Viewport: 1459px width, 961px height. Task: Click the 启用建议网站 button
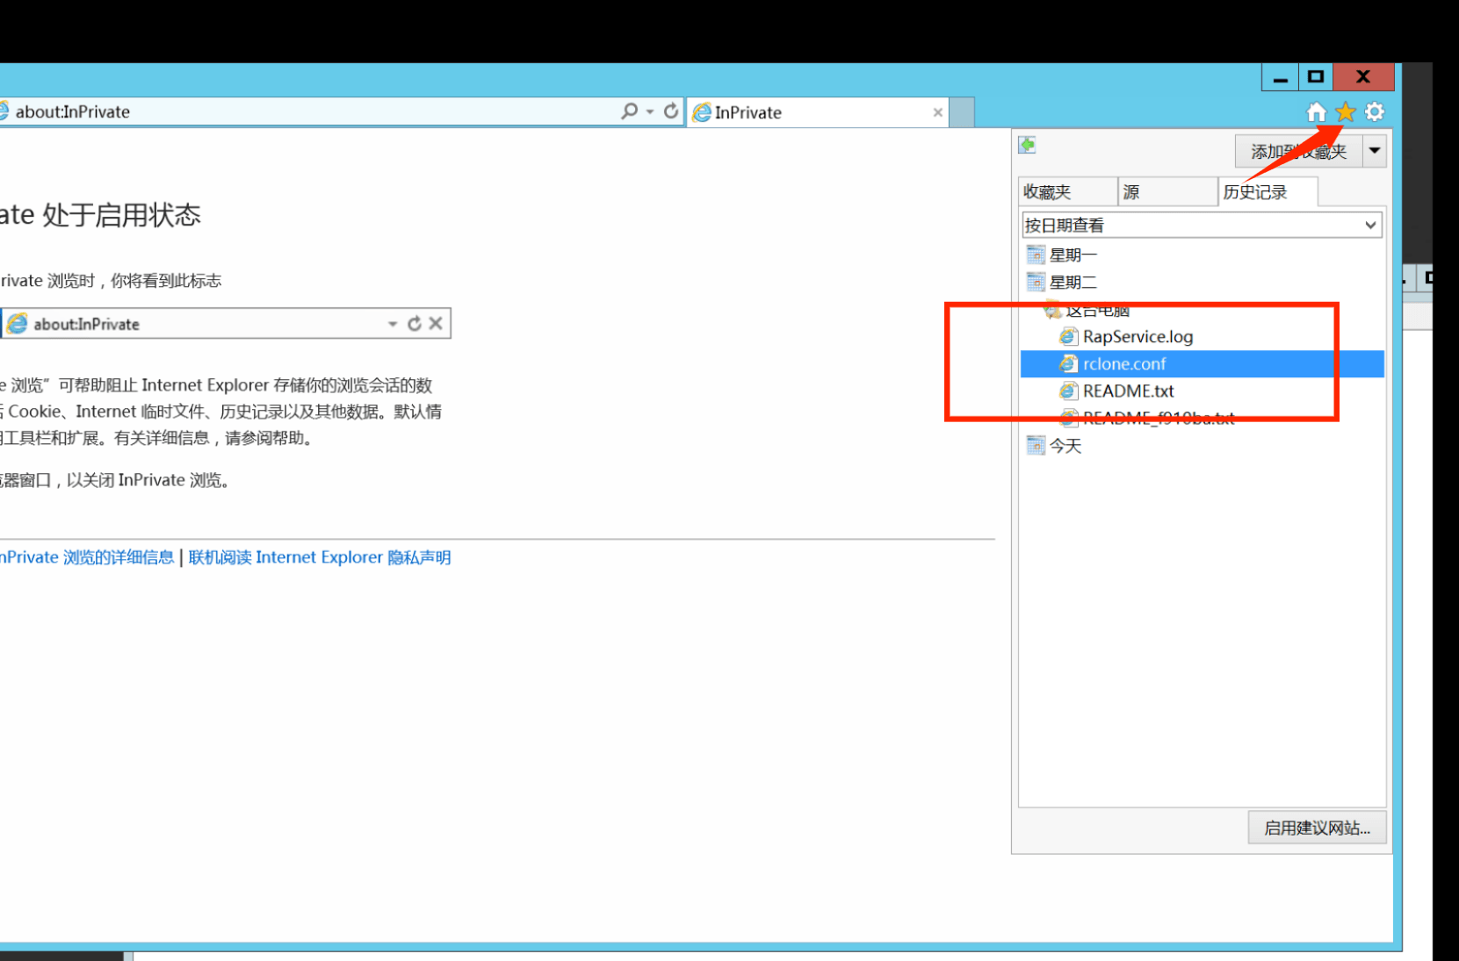[x=1317, y=828]
